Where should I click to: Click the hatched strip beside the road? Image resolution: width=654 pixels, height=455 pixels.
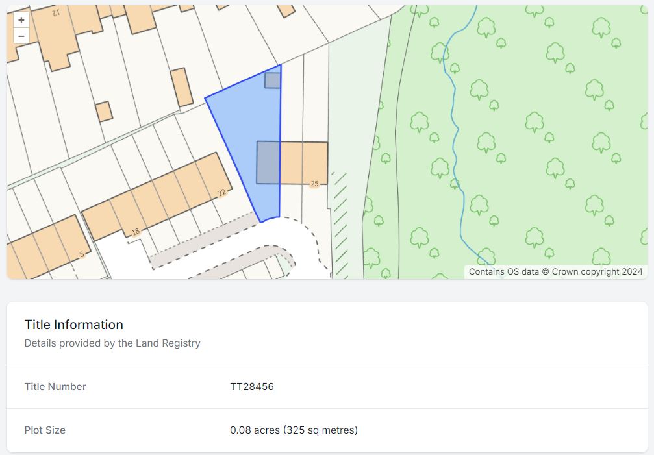[x=340, y=225]
